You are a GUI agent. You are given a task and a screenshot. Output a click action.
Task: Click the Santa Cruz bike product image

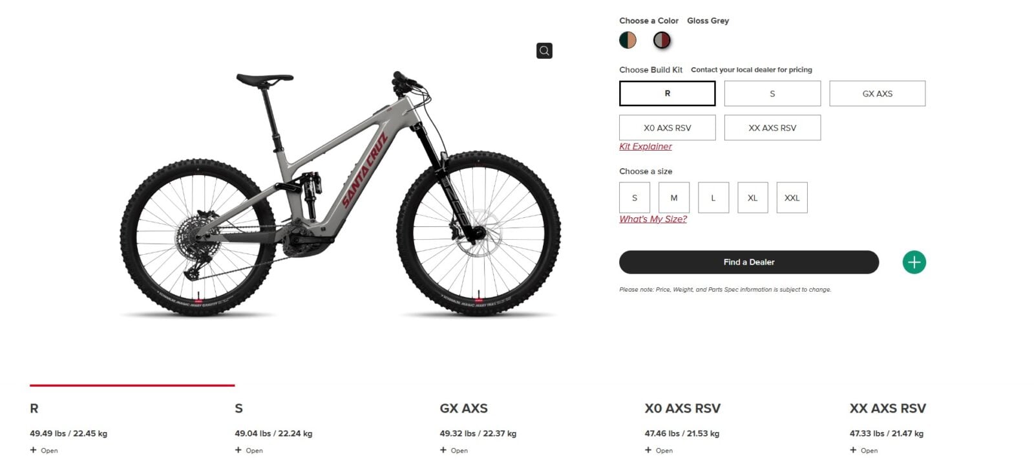tap(339, 194)
